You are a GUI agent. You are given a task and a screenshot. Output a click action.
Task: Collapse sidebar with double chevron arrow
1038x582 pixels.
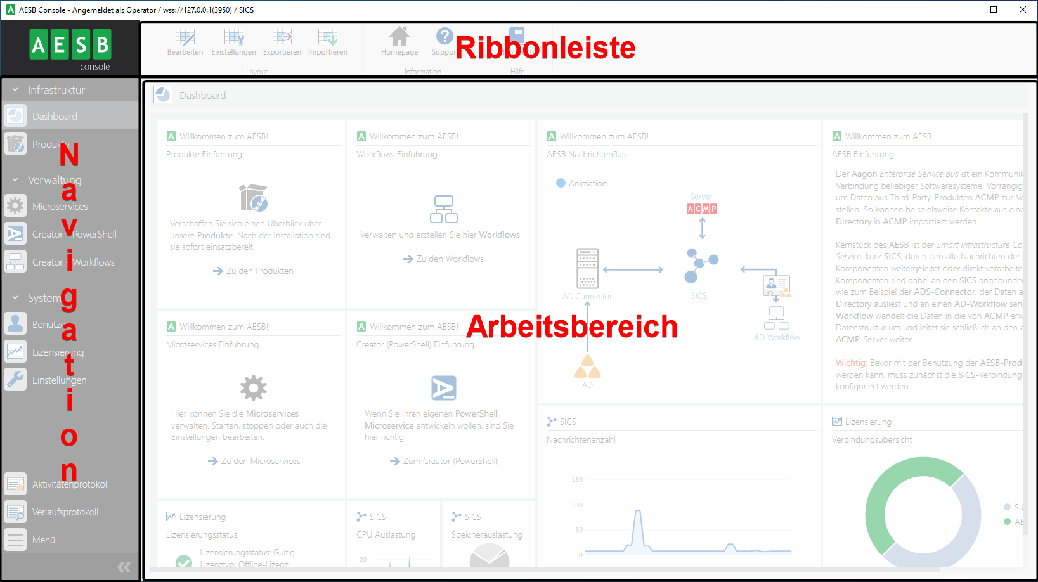[124, 567]
